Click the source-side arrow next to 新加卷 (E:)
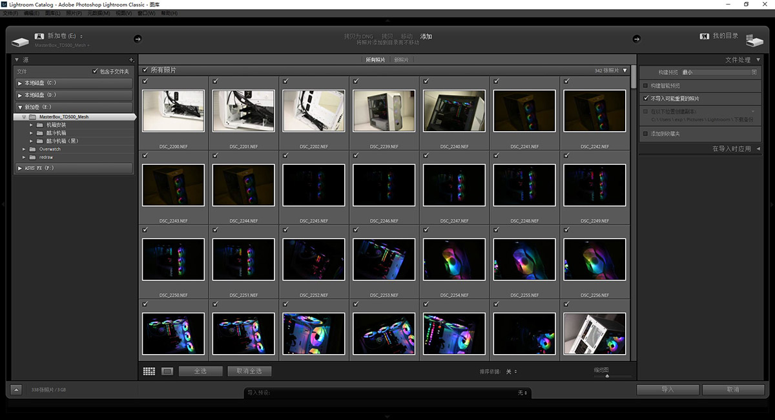775x420 pixels. tap(138, 39)
